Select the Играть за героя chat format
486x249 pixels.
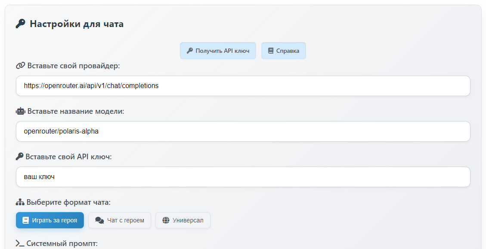click(50, 220)
